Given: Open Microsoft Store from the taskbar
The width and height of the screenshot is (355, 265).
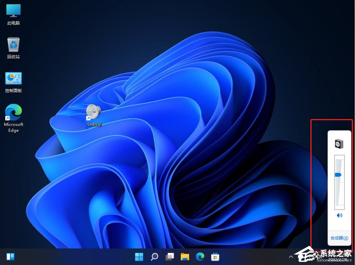Looking at the screenshot, I should tap(215, 257).
